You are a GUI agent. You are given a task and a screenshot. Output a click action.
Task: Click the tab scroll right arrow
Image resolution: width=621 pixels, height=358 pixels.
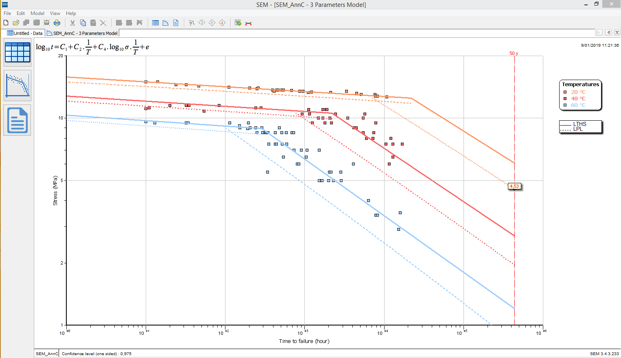click(x=599, y=33)
